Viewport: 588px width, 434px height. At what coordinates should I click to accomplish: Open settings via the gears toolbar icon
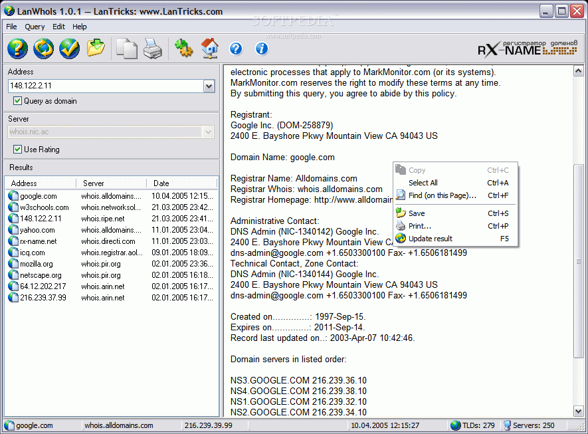pyautogui.click(x=184, y=49)
